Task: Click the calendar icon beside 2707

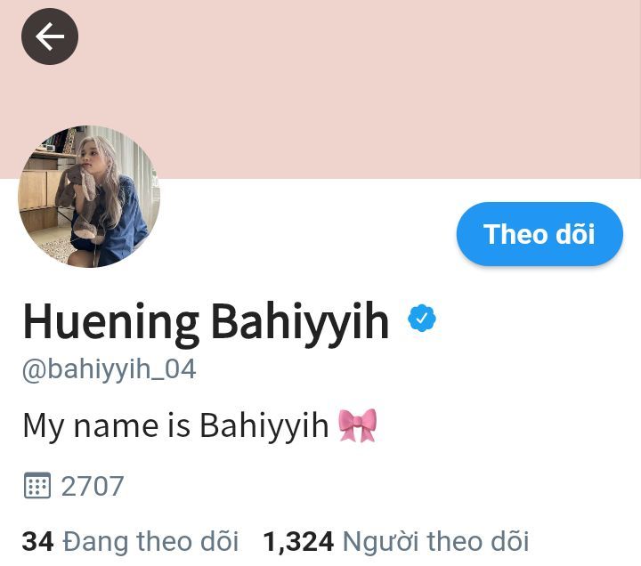Action: (x=37, y=486)
